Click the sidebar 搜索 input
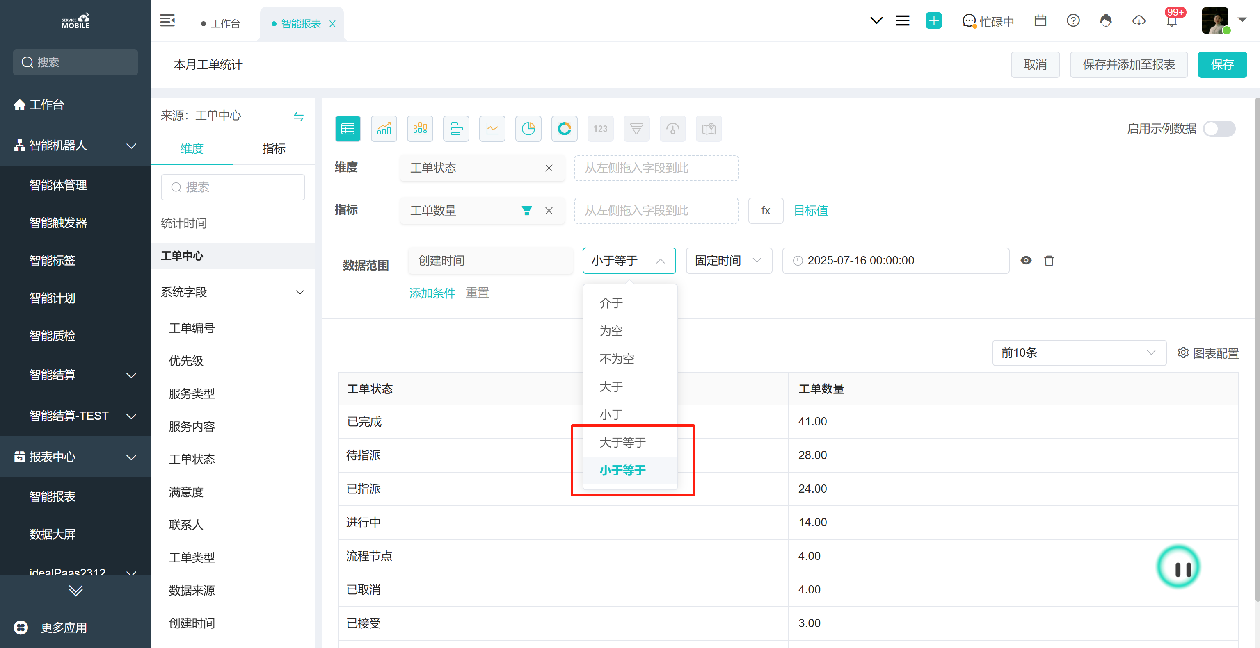 pos(75,62)
